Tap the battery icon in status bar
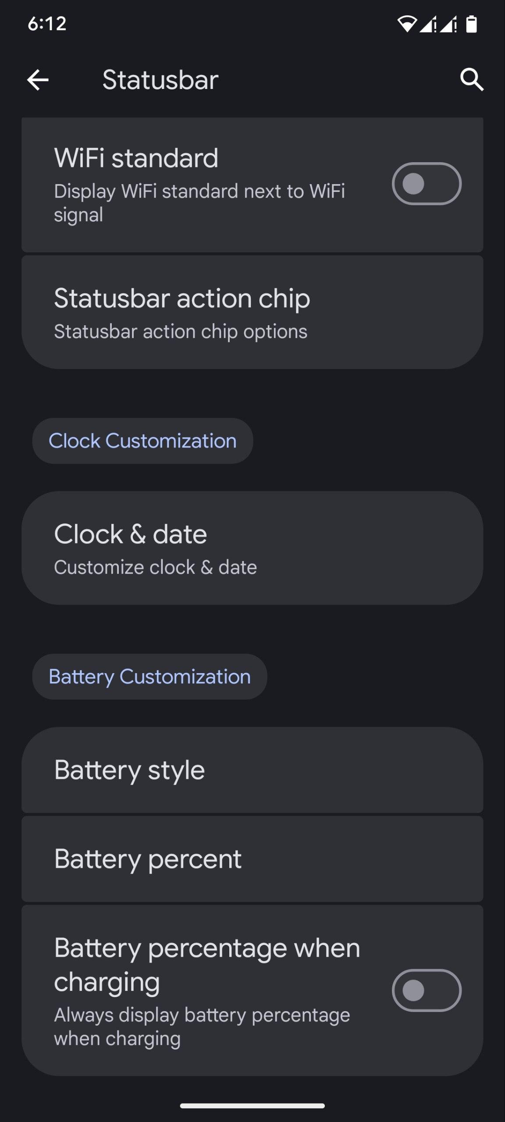The width and height of the screenshot is (505, 1122). click(x=471, y=24)
